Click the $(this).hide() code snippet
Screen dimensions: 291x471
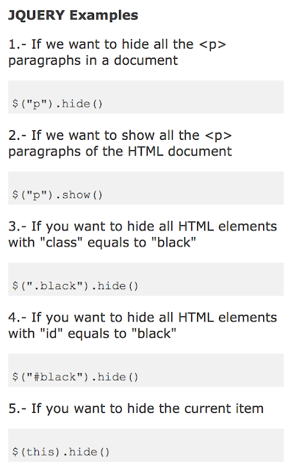[61, 452]
